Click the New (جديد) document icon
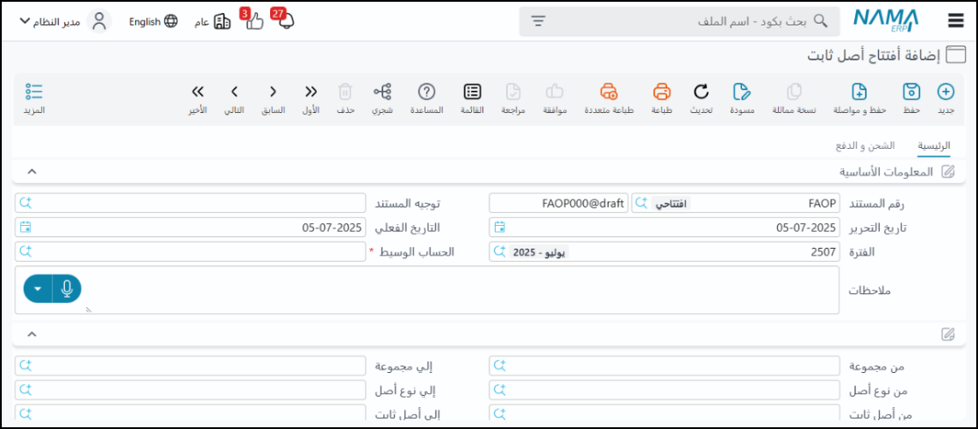 coord(946,93)
